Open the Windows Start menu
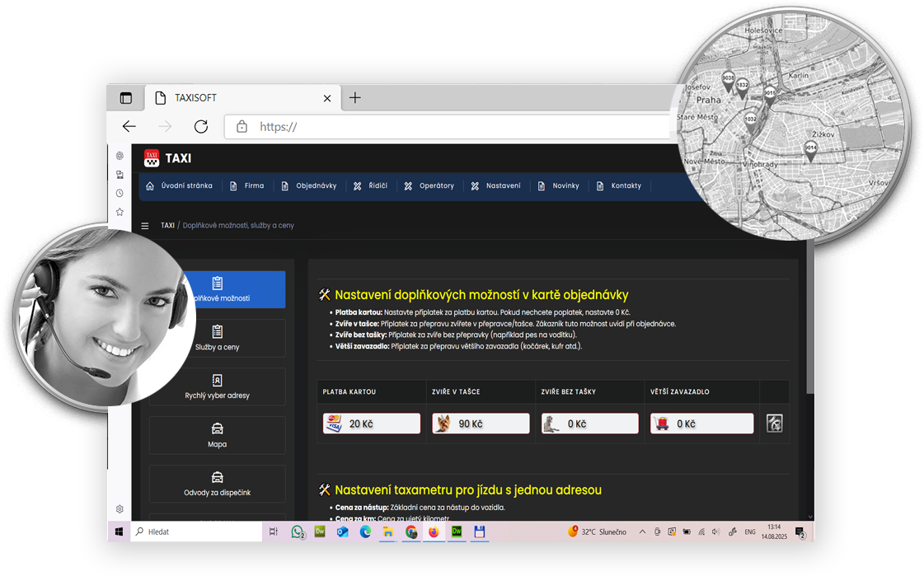 click(119, 532)
